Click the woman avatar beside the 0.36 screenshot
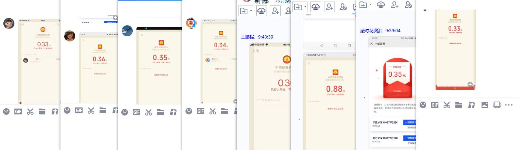521x150 pixels. point(70,36)
